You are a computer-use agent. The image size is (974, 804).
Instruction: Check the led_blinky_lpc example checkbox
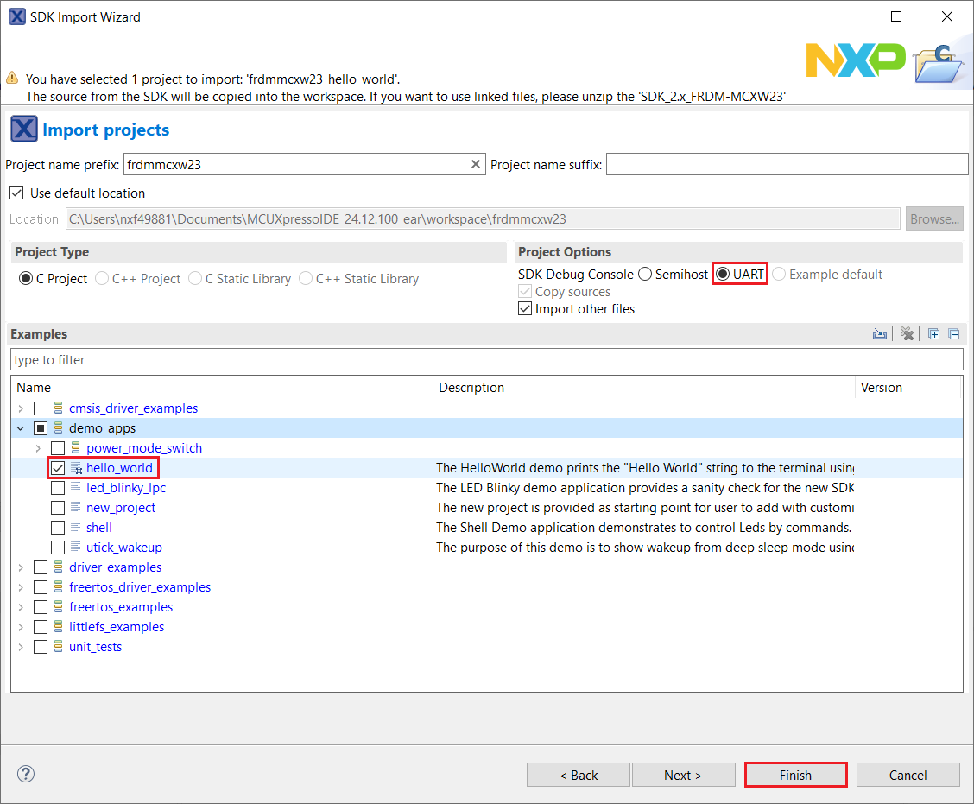tap(58, 488)
